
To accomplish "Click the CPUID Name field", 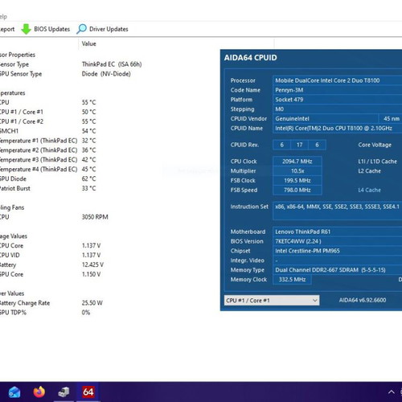I will tap(337, 128).
